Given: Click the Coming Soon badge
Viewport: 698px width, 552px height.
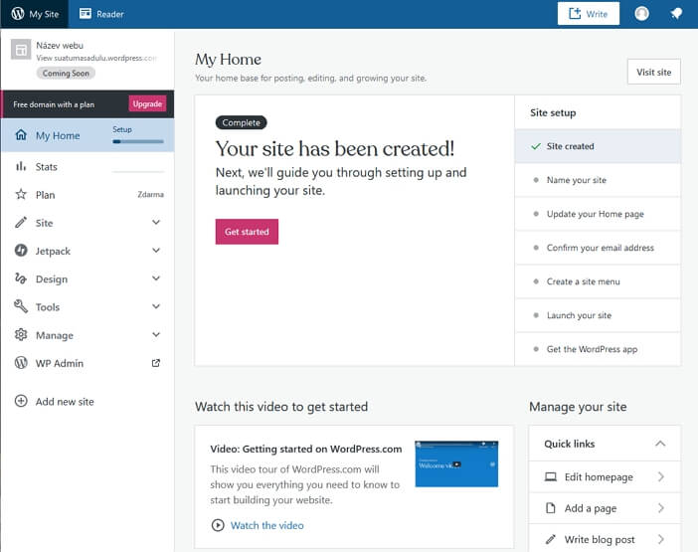Looking at the screenshot, I should 66,73.
